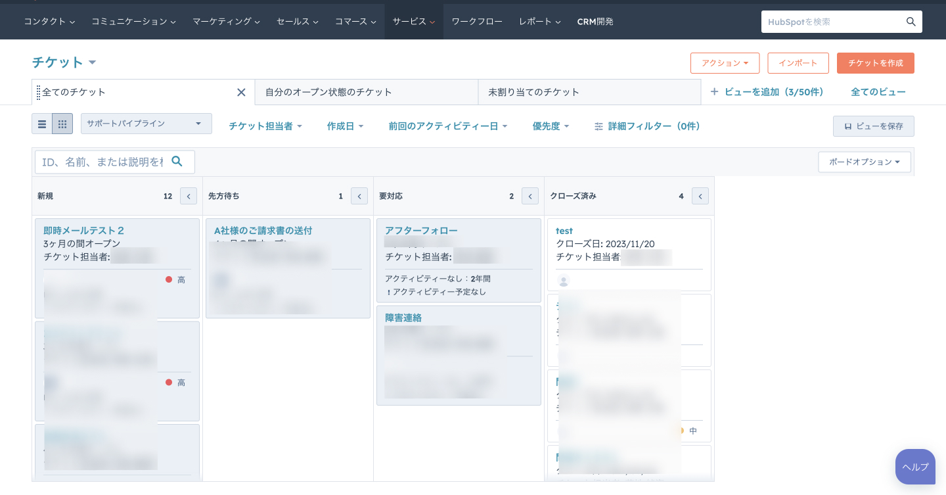Click the クローズ済み column title
This screenshot has height=495, width=946.
tap(573, 196)
